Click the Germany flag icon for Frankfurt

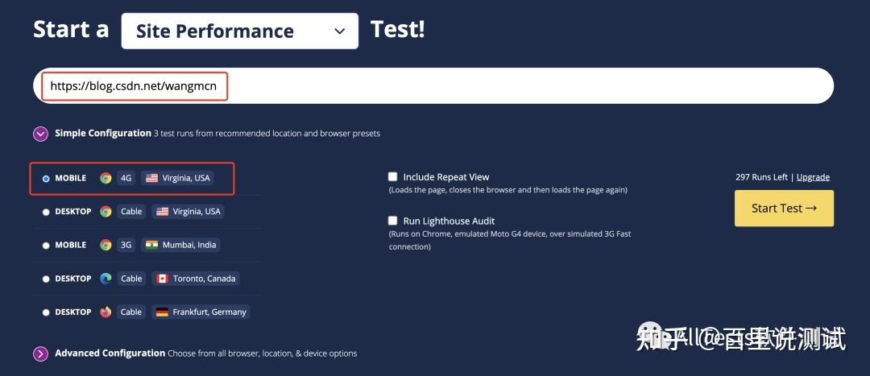(x=162, y=312)
